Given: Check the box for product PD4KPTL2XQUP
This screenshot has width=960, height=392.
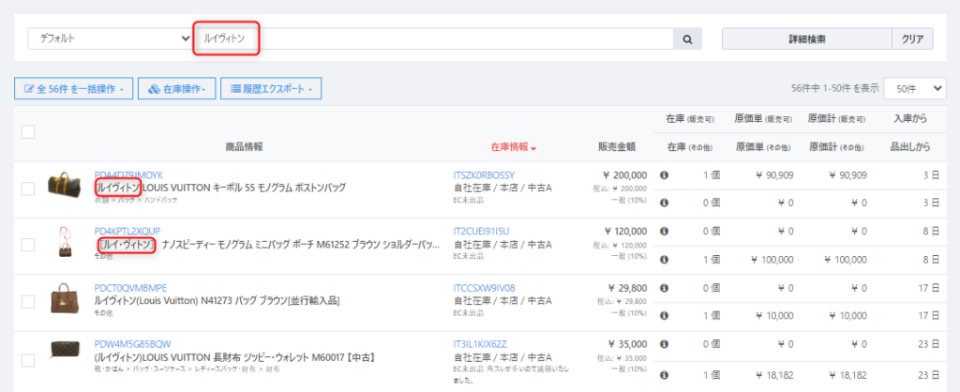Looking at the screenshot, I should (27, 245).
